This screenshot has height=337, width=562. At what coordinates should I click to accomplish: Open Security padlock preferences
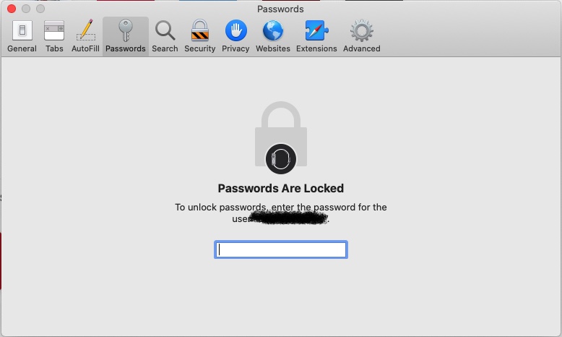pos(199,31)
